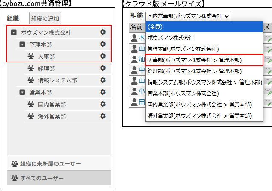Screen dimensions: 272x191
Task: Choose 経理部 option in dropdown list
Action: tap(204, 71)
